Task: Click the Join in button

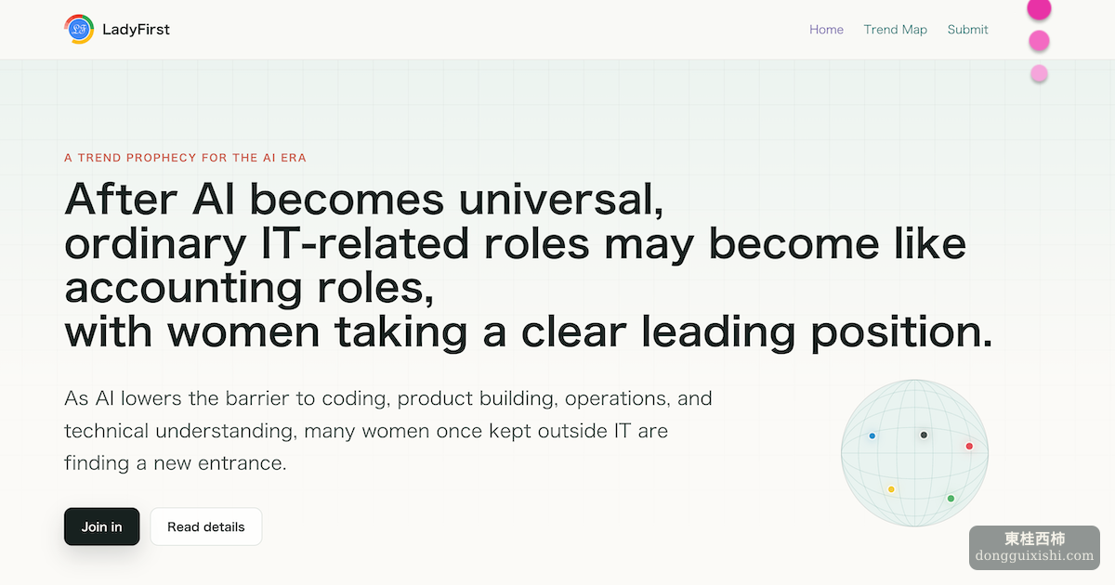Action: click(102, 526)
